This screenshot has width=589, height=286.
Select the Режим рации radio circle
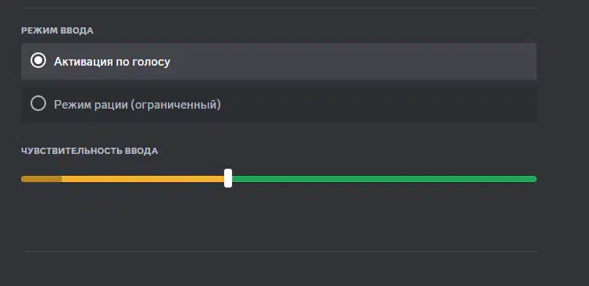coord(38,103)
